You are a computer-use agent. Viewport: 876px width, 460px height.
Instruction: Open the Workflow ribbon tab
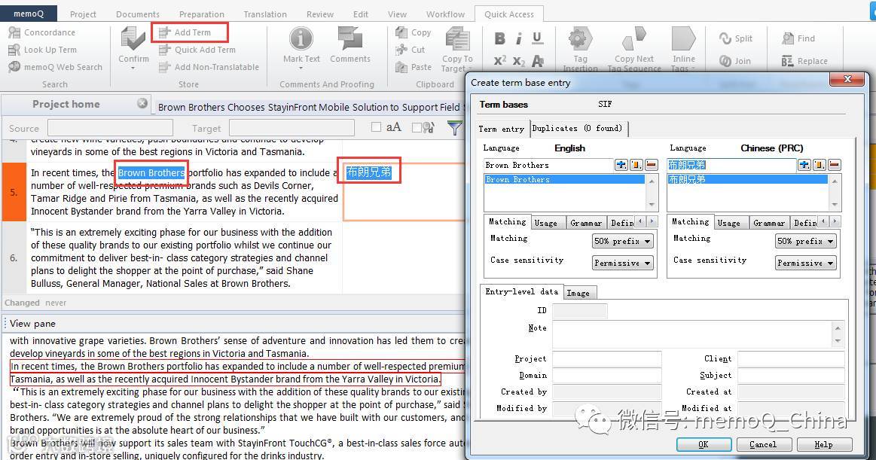(445, 14)
